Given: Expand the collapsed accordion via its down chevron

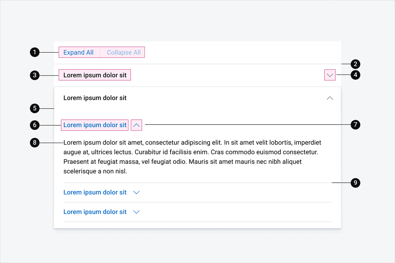Looking at the screenshot, I should [330, 75].
